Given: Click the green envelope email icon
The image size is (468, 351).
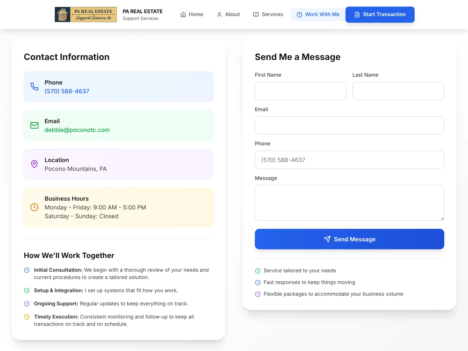Looking at the screenshot, I should point(35,125).
